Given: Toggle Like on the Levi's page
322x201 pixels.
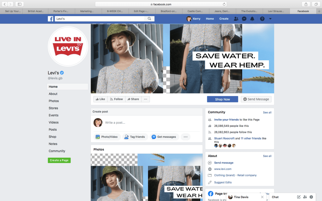Looking at the screenshot, I should pyautogui.click(x=100, y=99).
